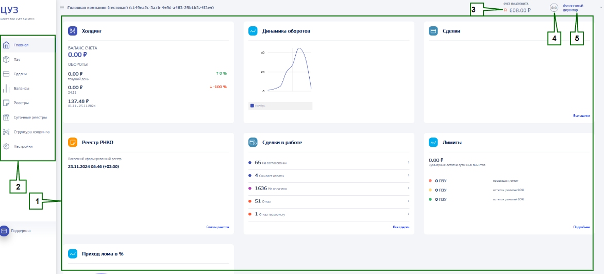The height and width of the screenshot is (274, 604).
Task: Go to Сделки in the sidebar menu
Action: (21, 74)
